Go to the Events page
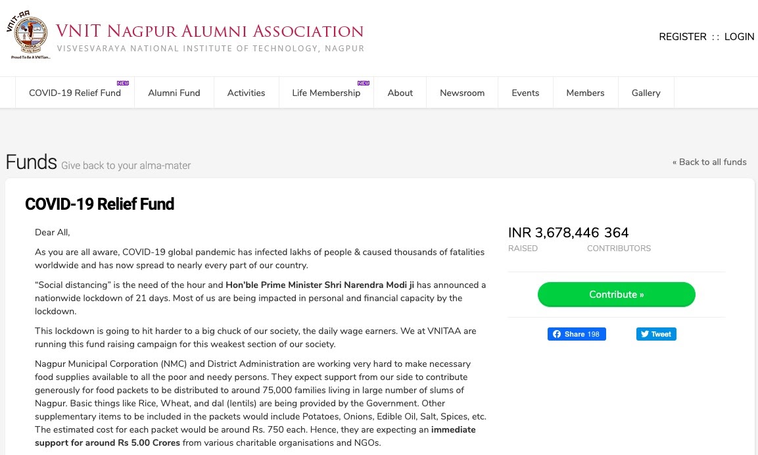This screenshot has width=758, height=455. pyautogui.click(x=525, y=93)
